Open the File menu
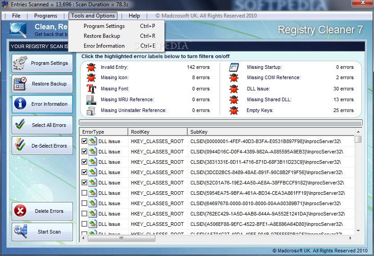 point(16,16)
